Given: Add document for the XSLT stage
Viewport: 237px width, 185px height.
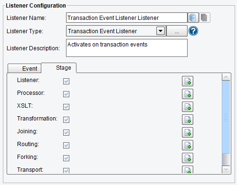Looking at the screenshot, I should point(188,107).
